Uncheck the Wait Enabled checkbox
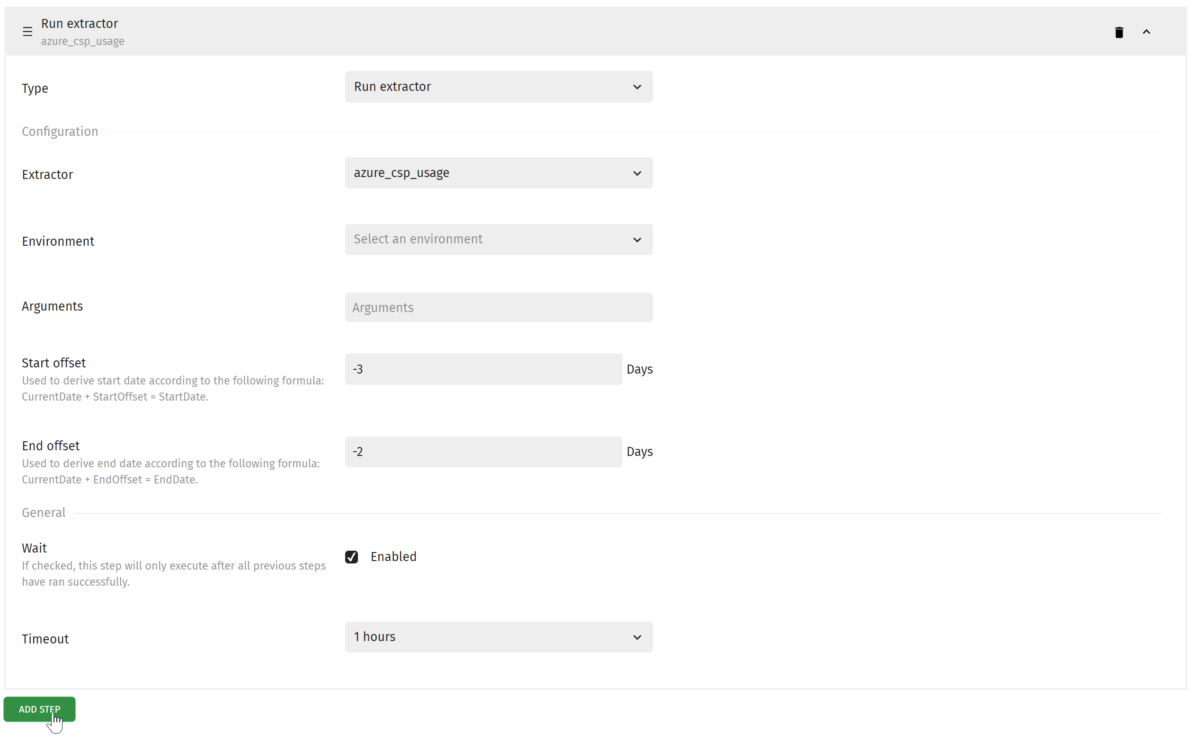This screenshot has width=1196, height=741. (351, 557)
